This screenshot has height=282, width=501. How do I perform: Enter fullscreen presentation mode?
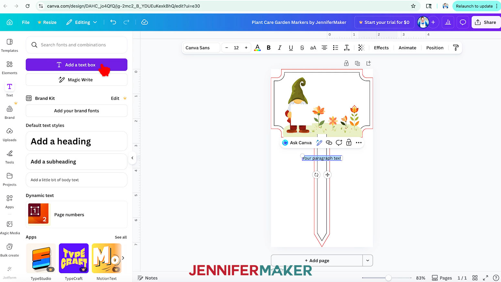(485, 278)
